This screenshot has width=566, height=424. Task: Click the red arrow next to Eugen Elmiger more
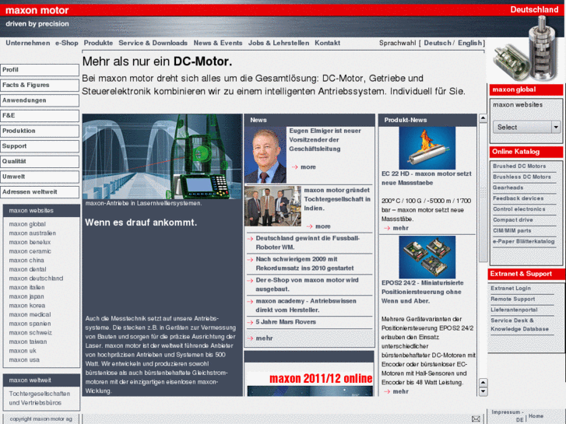(x=294, y=167)
